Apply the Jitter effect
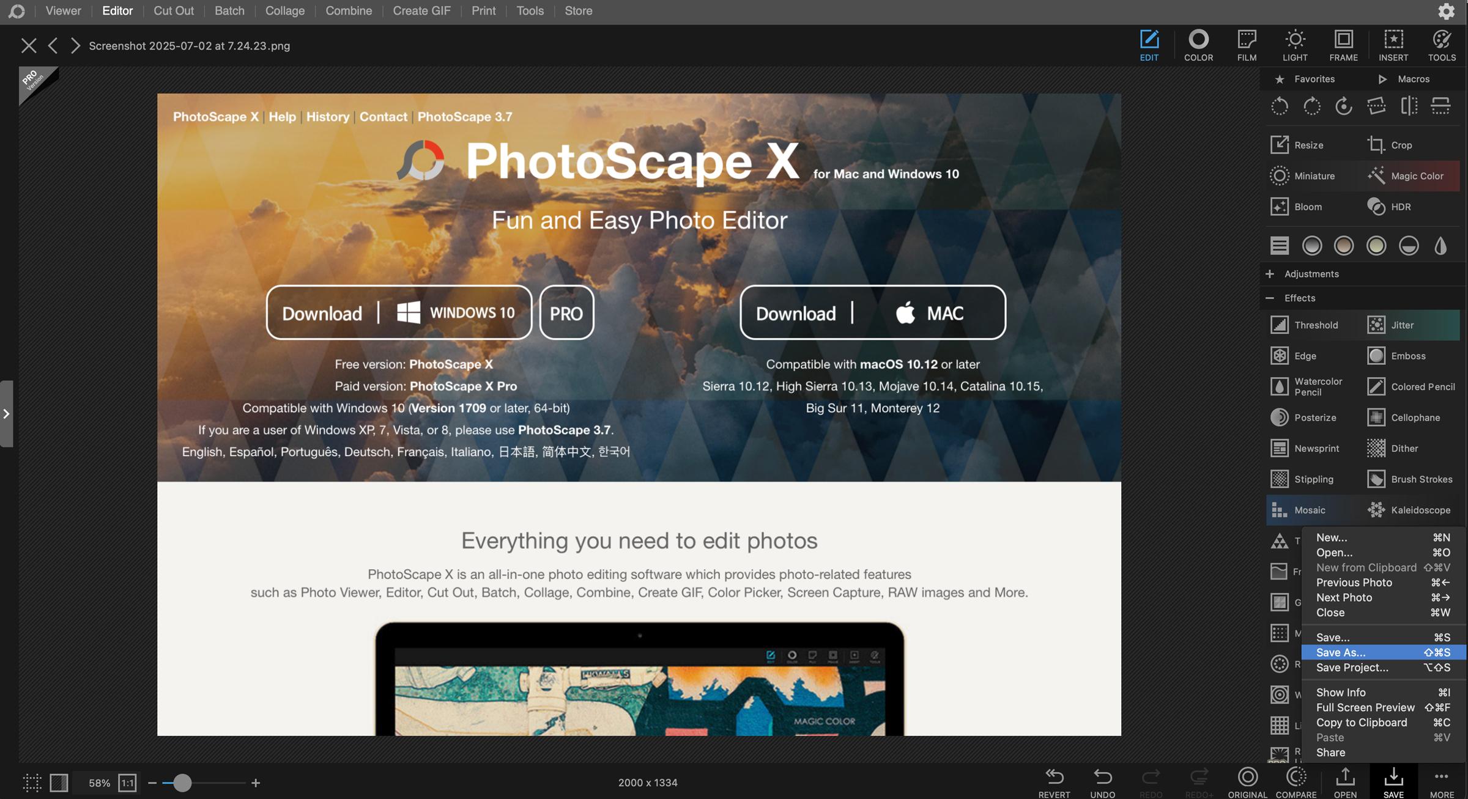1468x799 pixels. 1391,325
